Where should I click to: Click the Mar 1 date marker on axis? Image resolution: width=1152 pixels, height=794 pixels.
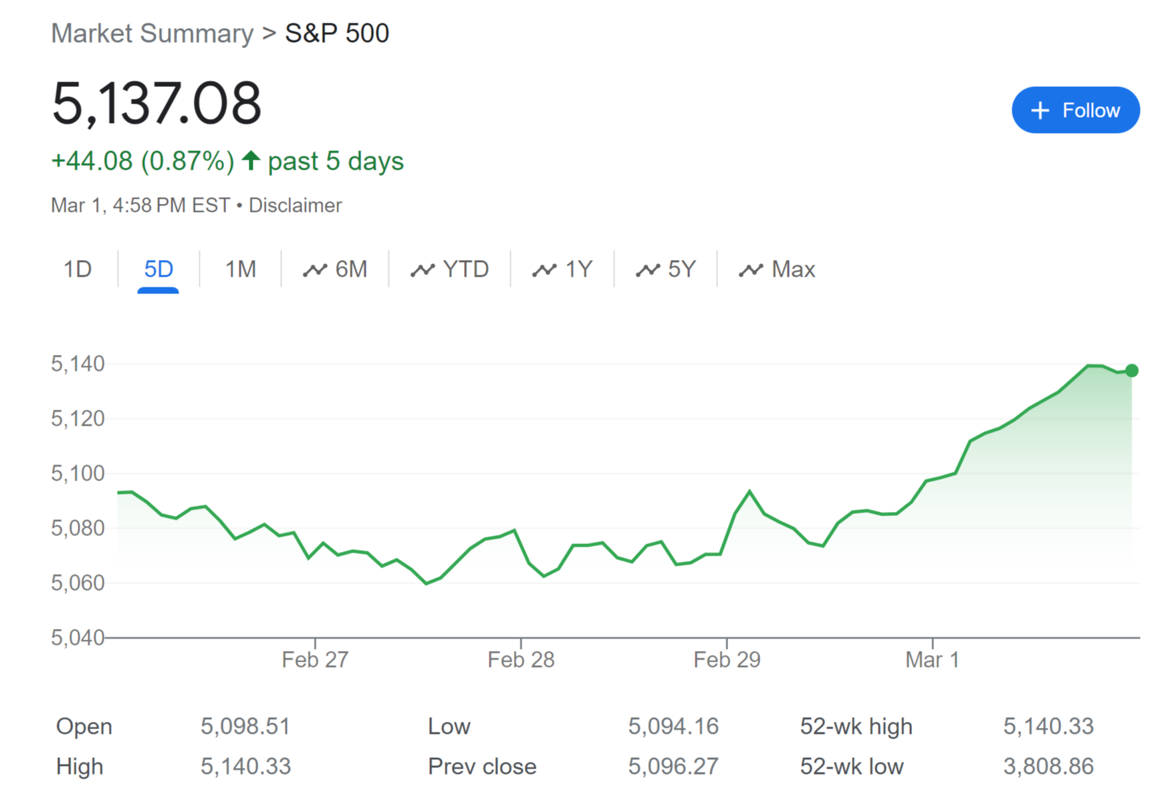[932, 660]
